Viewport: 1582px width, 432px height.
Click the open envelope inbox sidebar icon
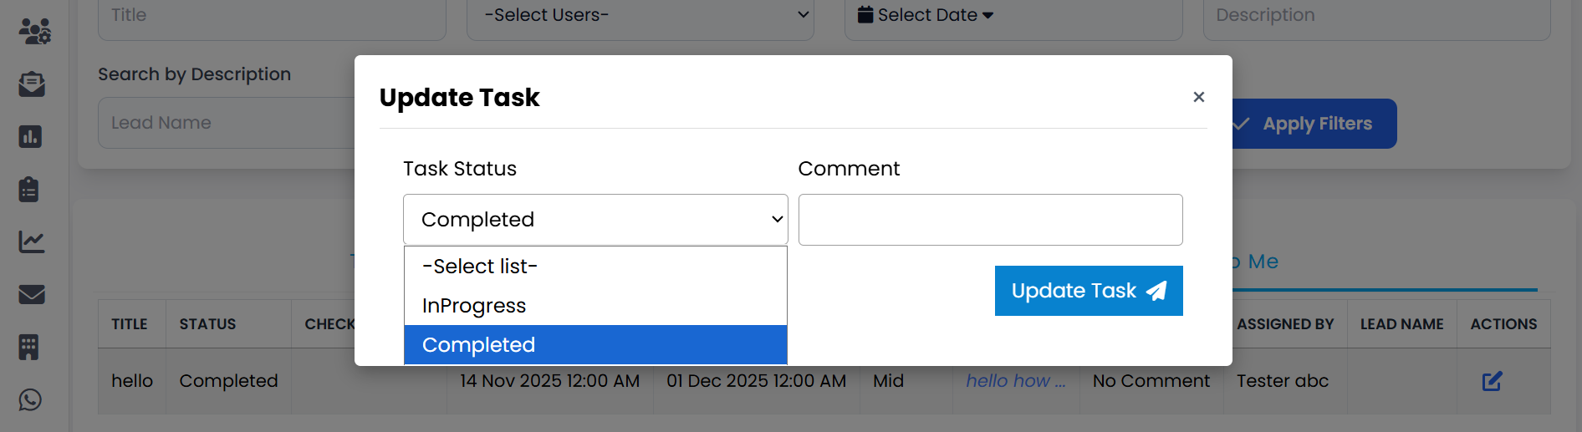coord(32,84)
